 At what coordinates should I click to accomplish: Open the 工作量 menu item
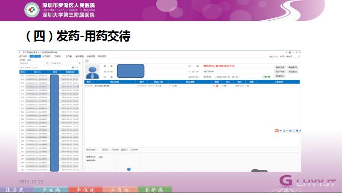pyautogui.click(x=69, y=56)
